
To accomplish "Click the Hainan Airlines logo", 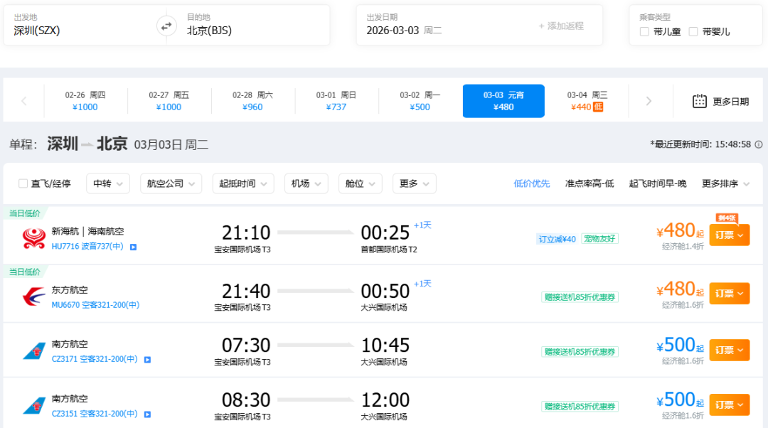I will pyautogui.click(x=34, y=239).
